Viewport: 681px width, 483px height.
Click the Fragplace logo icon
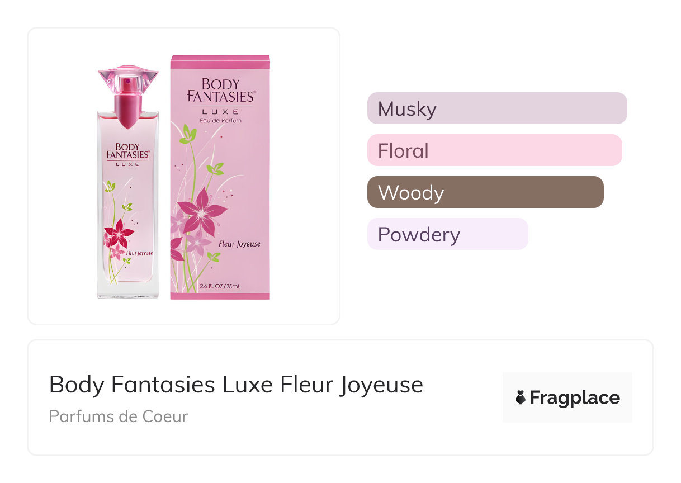click(521, 398)
